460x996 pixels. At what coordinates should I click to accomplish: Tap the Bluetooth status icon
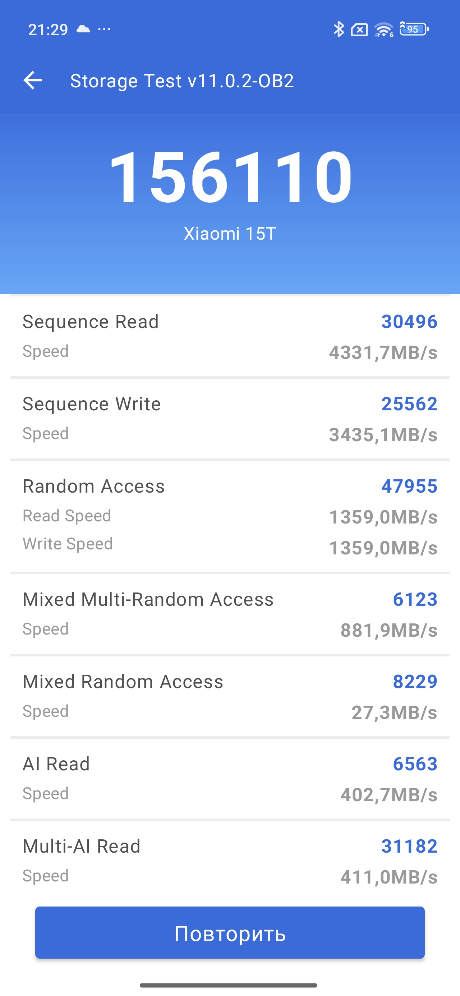pos(339,29)
